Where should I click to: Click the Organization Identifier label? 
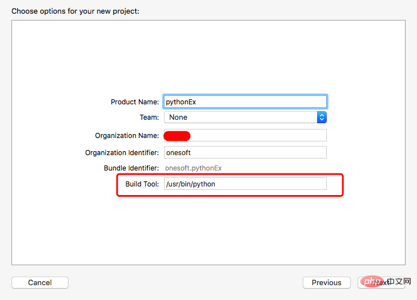pyautogui.click(x=122, y=152)
